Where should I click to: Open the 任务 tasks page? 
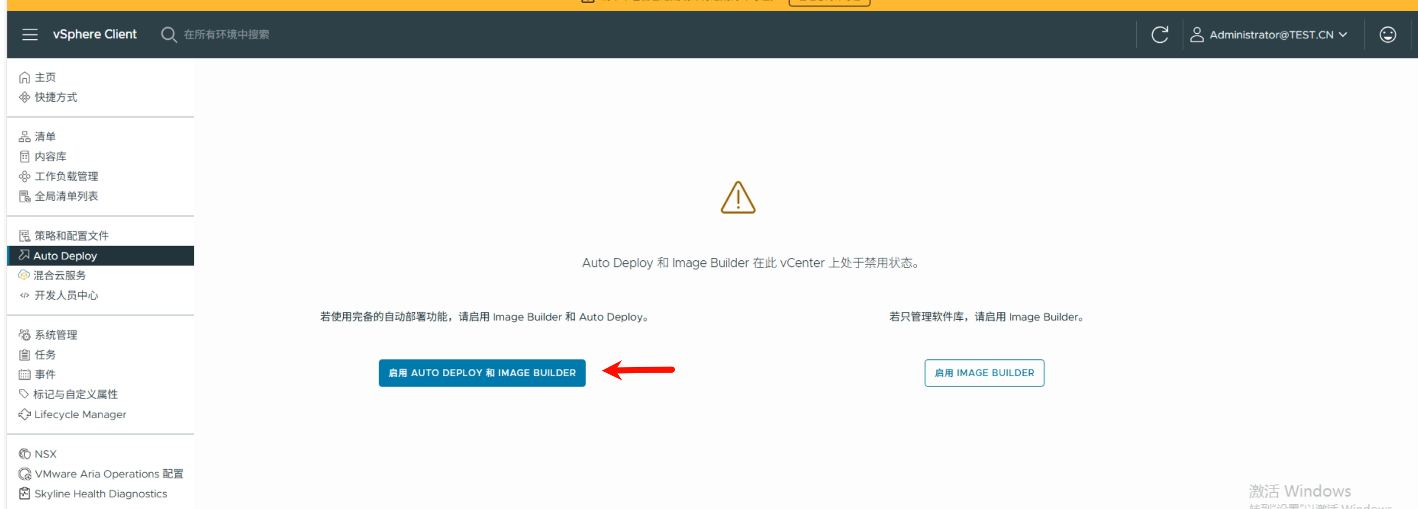point(45,354)
